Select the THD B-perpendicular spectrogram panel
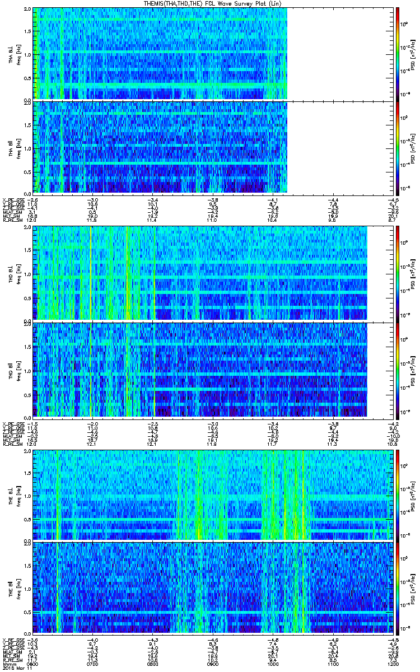Viewport: 420px width, 672px height. (212, 273)
